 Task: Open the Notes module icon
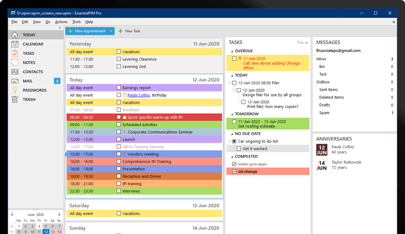pyautogui.click(x=15, y=62)
